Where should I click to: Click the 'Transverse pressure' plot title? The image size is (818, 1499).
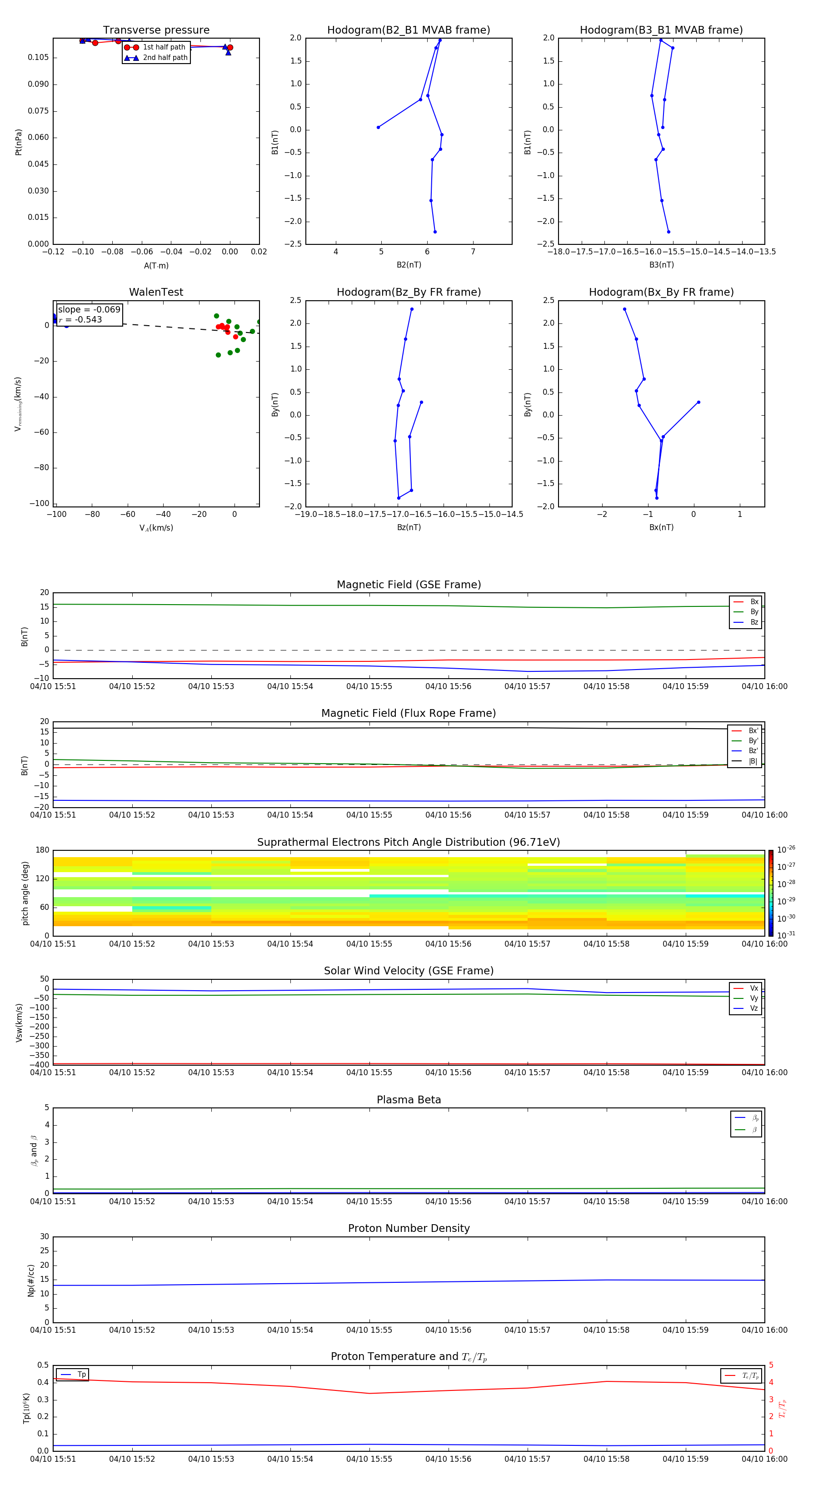tap(156, 30)
